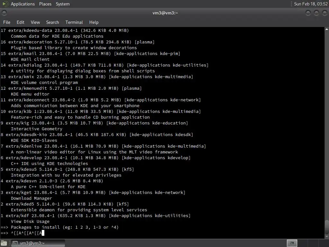Click 'Common data for KDE Edu applications' text
This screenshot has width=329, height=247.
pos(57,36)
